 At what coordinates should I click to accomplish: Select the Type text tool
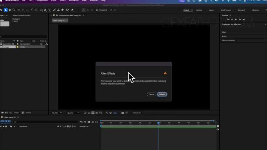point(49,10)
